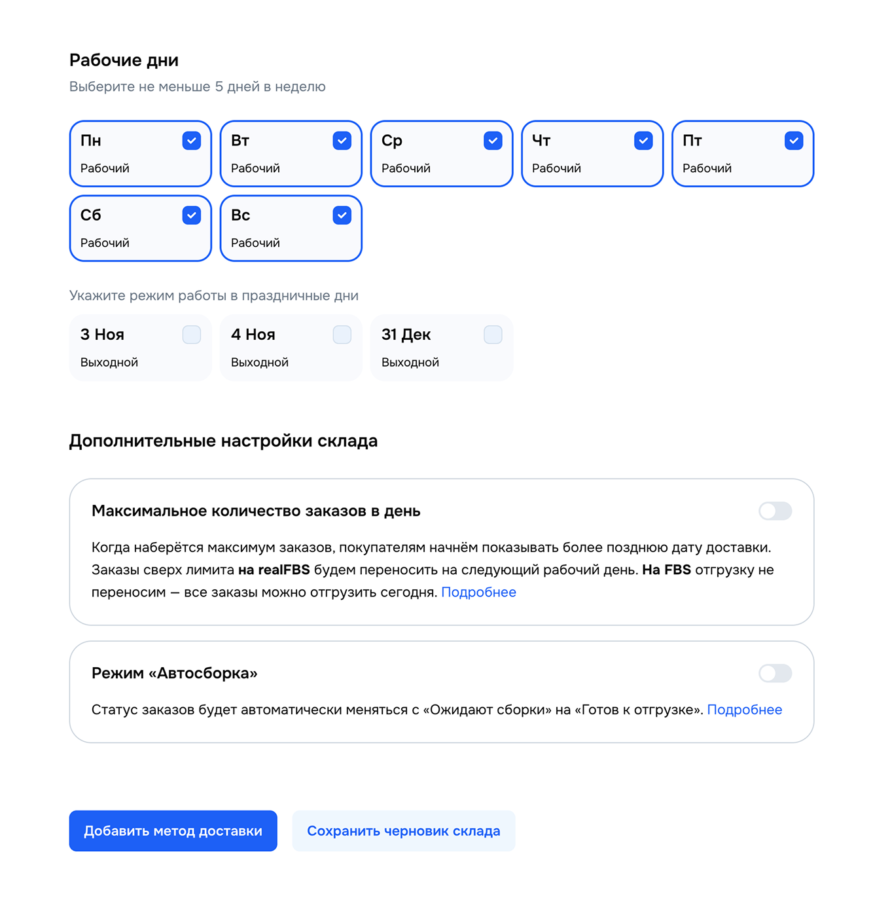Disable Сб as a working day
Viewport: 890px width, 897px height.
191,215
